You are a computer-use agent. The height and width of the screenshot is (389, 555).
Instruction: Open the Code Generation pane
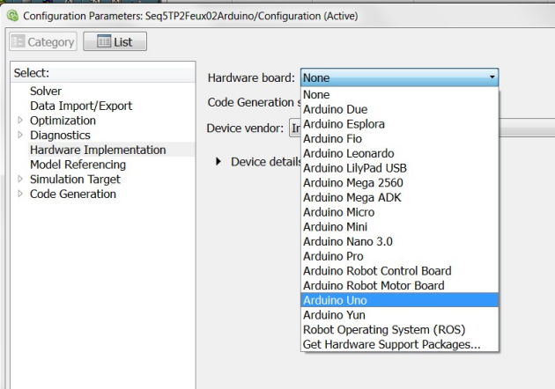pyautogui.click(x=73, y=194)
